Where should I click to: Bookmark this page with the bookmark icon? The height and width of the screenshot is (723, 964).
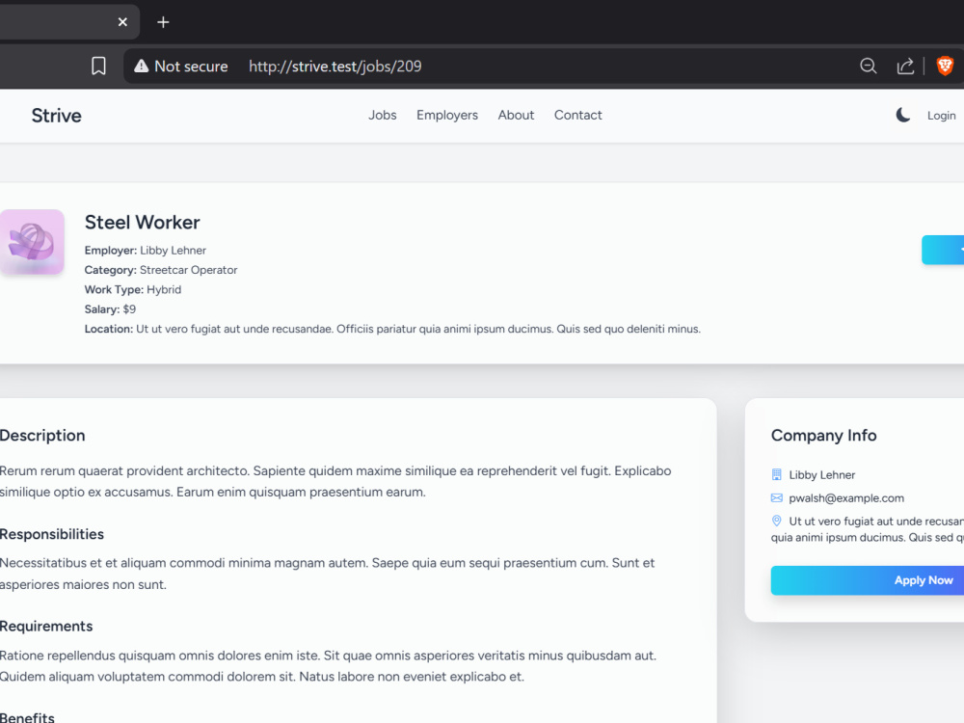pos(98,66)
